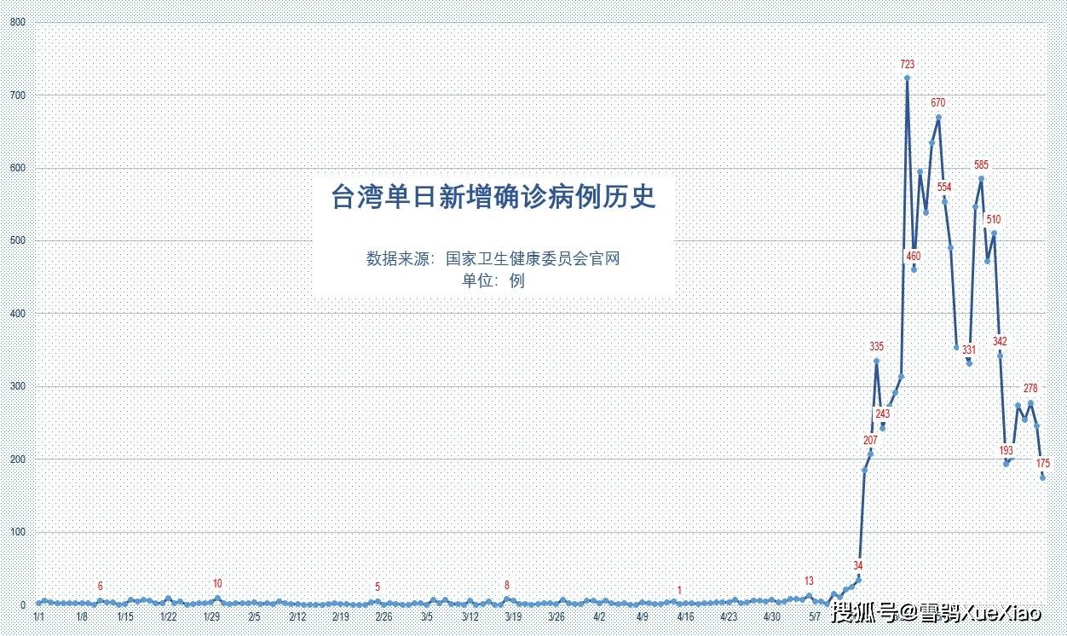Click the unit label 单位：例

coord(493,280)
